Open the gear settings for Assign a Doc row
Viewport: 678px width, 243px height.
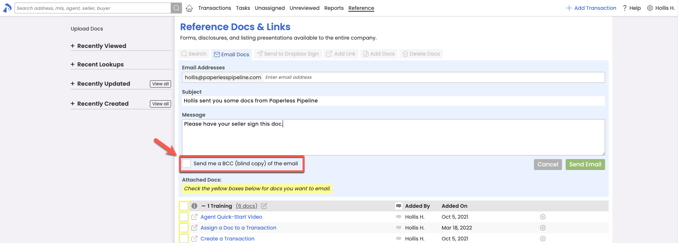(543, 228)
